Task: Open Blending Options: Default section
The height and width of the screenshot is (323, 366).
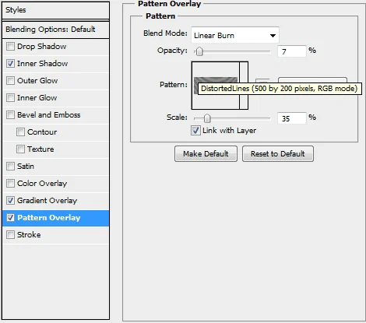Action: (x=55, y=30)
